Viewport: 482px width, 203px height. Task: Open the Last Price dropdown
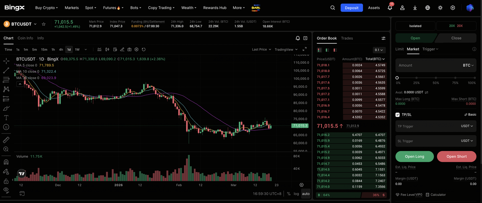click(261, 49)
